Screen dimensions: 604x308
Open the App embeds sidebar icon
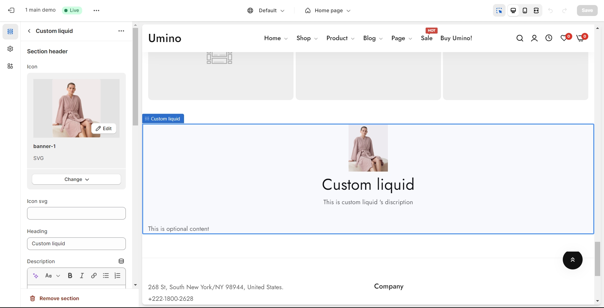10,66
